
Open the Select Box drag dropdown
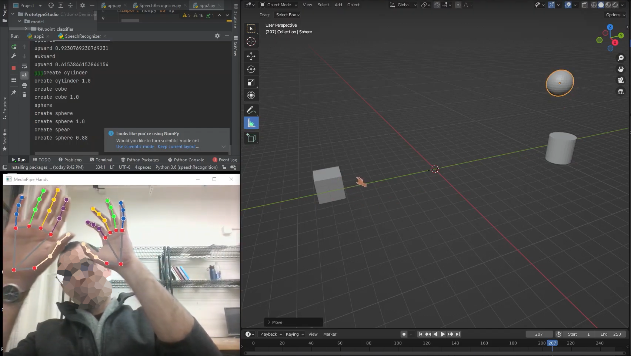(x=287, y=15)
